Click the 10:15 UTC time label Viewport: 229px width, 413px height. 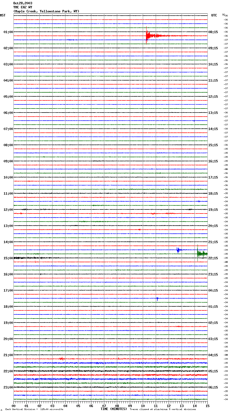click(213, 64)
